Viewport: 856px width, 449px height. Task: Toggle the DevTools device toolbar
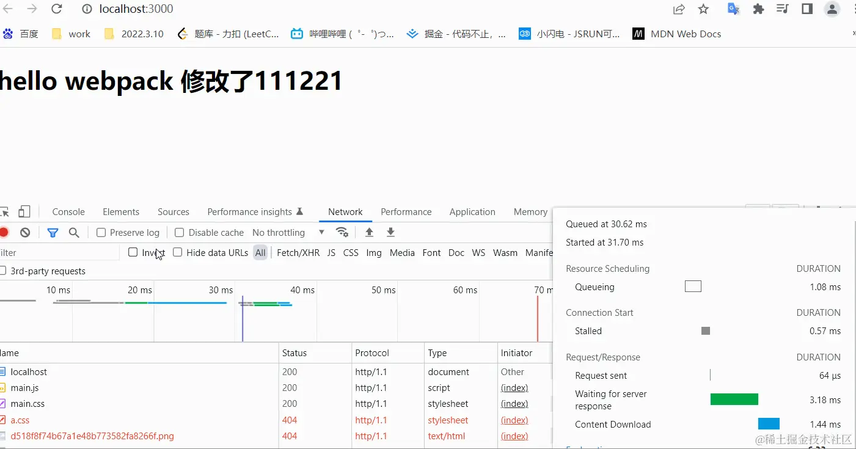(24, 212)
